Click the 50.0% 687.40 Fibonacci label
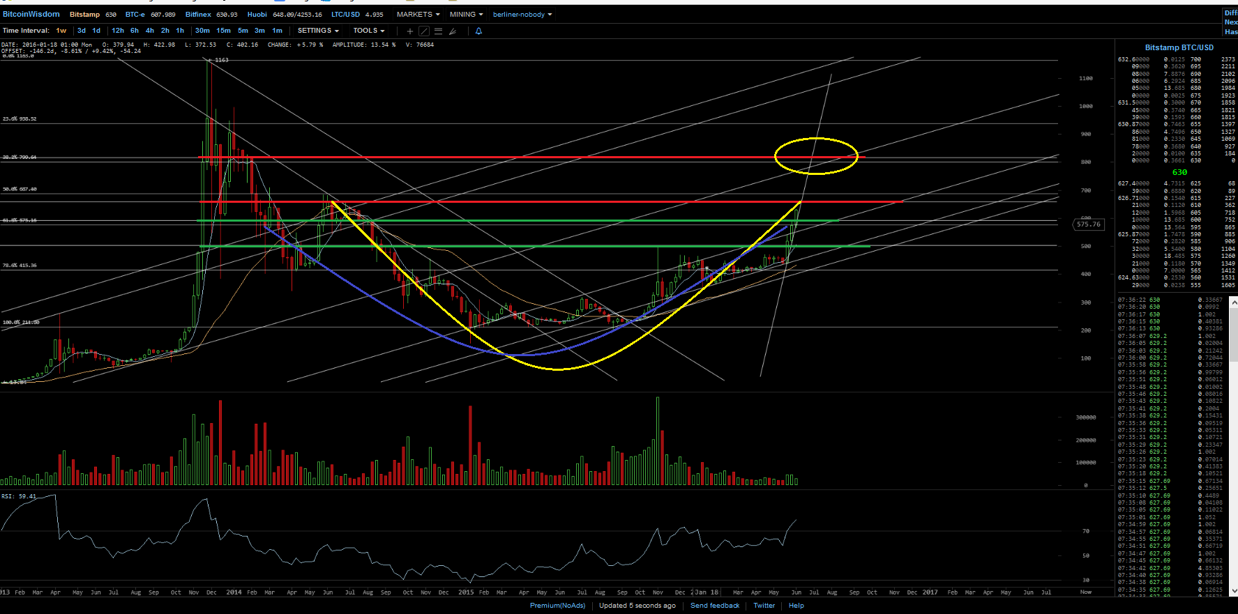 (20, 190)
